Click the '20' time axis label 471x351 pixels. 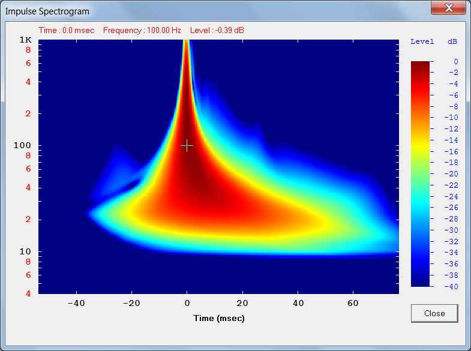(x=242, y=303)
